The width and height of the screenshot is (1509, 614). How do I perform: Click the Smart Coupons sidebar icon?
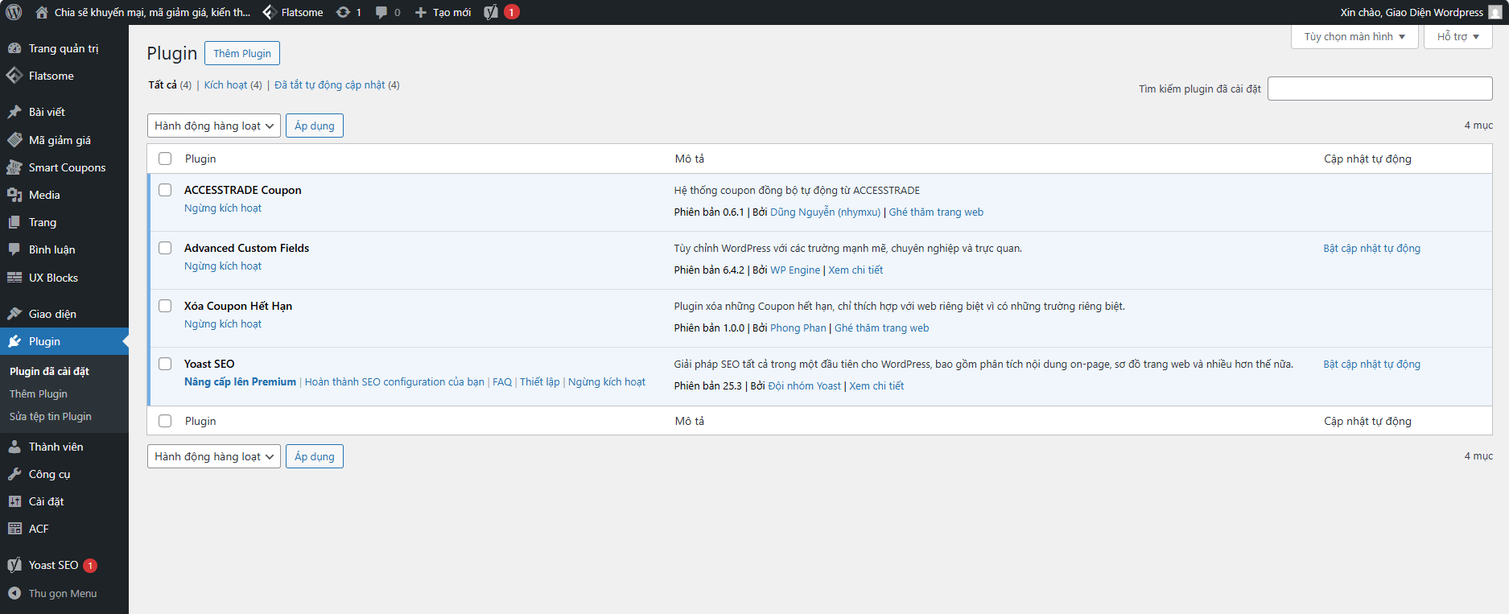click(14, 167)
